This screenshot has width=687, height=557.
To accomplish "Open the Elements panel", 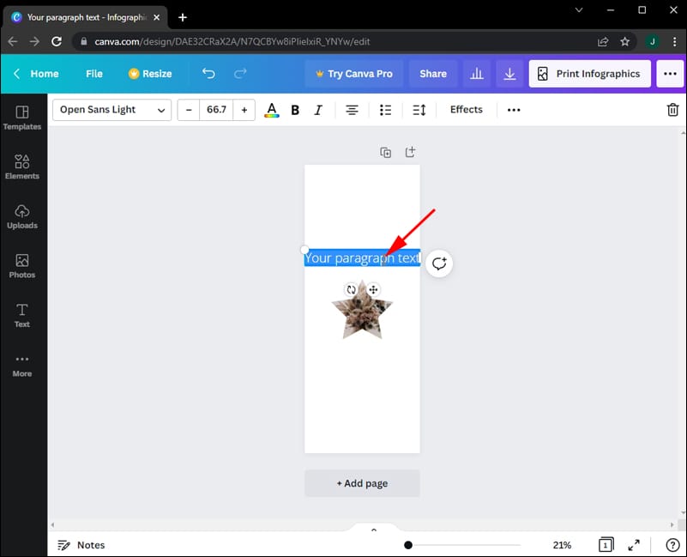I will 22,167.
